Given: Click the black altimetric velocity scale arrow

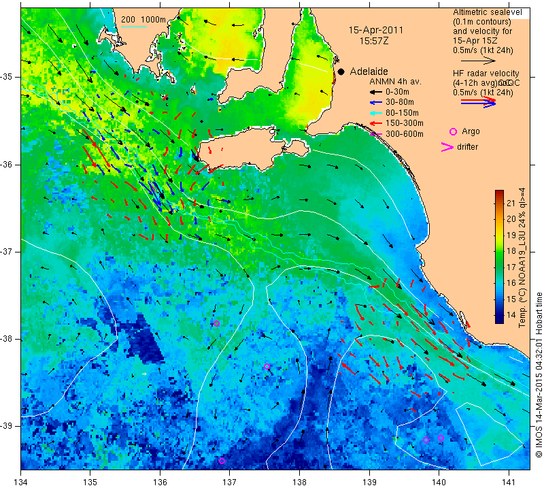Looking at the screenshot, I should tap(478, 61).
